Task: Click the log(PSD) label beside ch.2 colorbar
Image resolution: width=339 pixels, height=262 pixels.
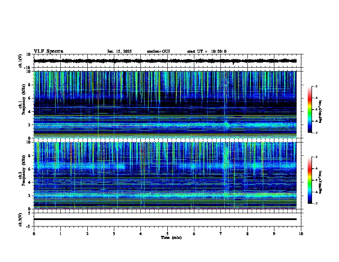Action: [321, 182]
